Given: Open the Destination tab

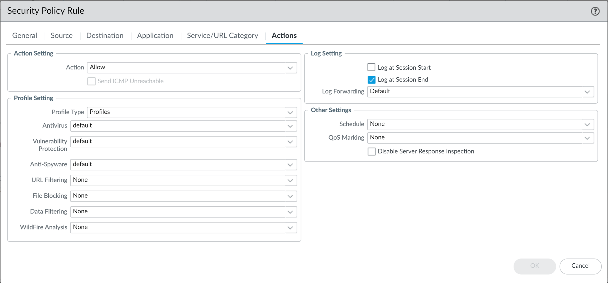Looking at the screenshot, I should 105,35.
